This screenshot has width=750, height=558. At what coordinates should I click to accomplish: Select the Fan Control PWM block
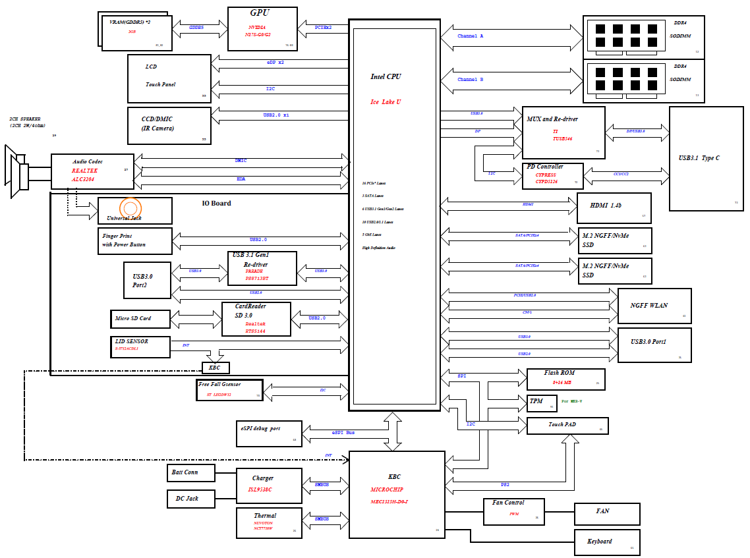coord(515,511)
